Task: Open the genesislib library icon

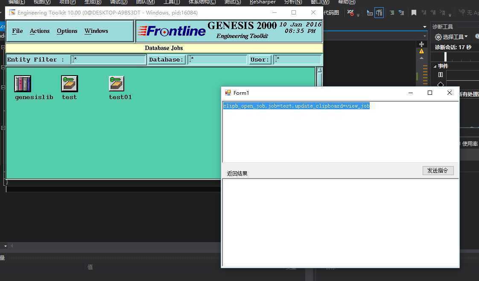Action: tap(23, 84)
